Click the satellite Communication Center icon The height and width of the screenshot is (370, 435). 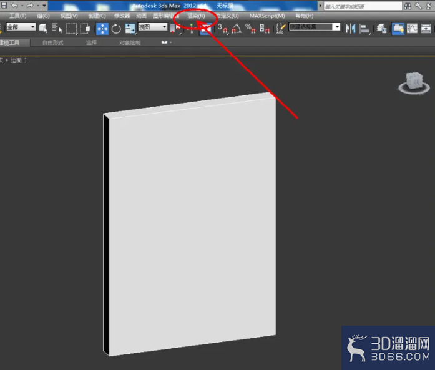pos(429,6)
